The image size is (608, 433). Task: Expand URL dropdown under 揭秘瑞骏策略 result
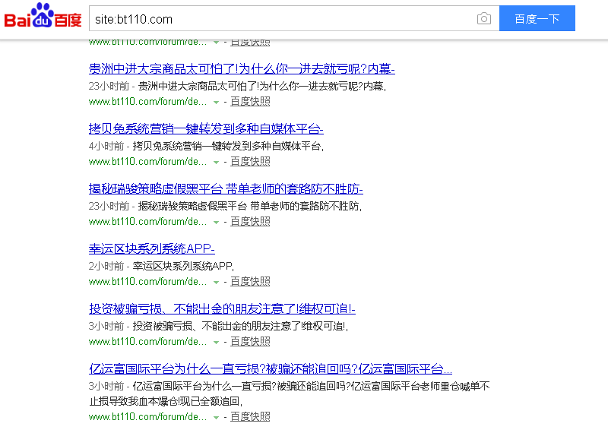pos(216,223)
